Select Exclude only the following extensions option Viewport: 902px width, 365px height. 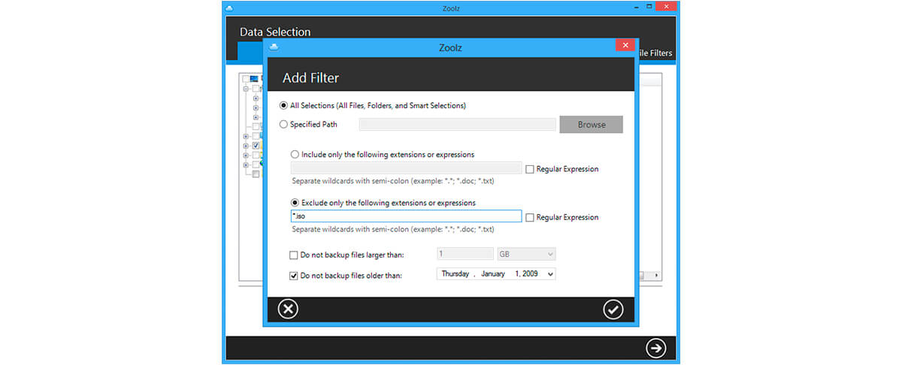[295, 203]
